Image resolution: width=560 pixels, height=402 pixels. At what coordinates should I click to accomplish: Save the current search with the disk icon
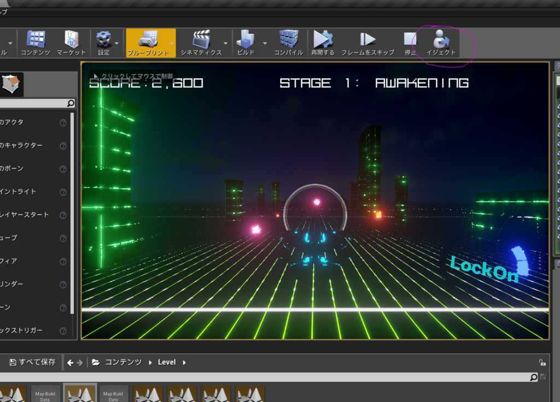(543, 377)
